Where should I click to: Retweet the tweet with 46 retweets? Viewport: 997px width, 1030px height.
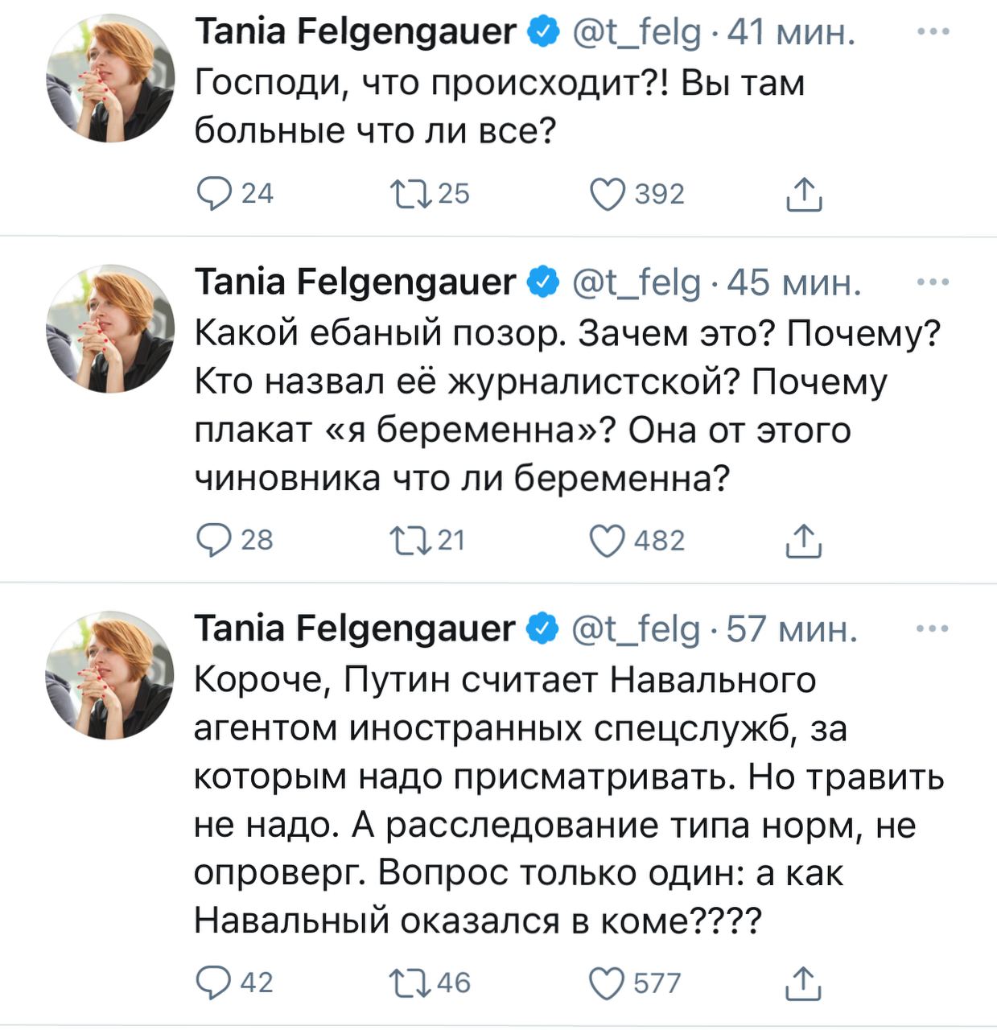pyautogui.click(x=411, y=983)
